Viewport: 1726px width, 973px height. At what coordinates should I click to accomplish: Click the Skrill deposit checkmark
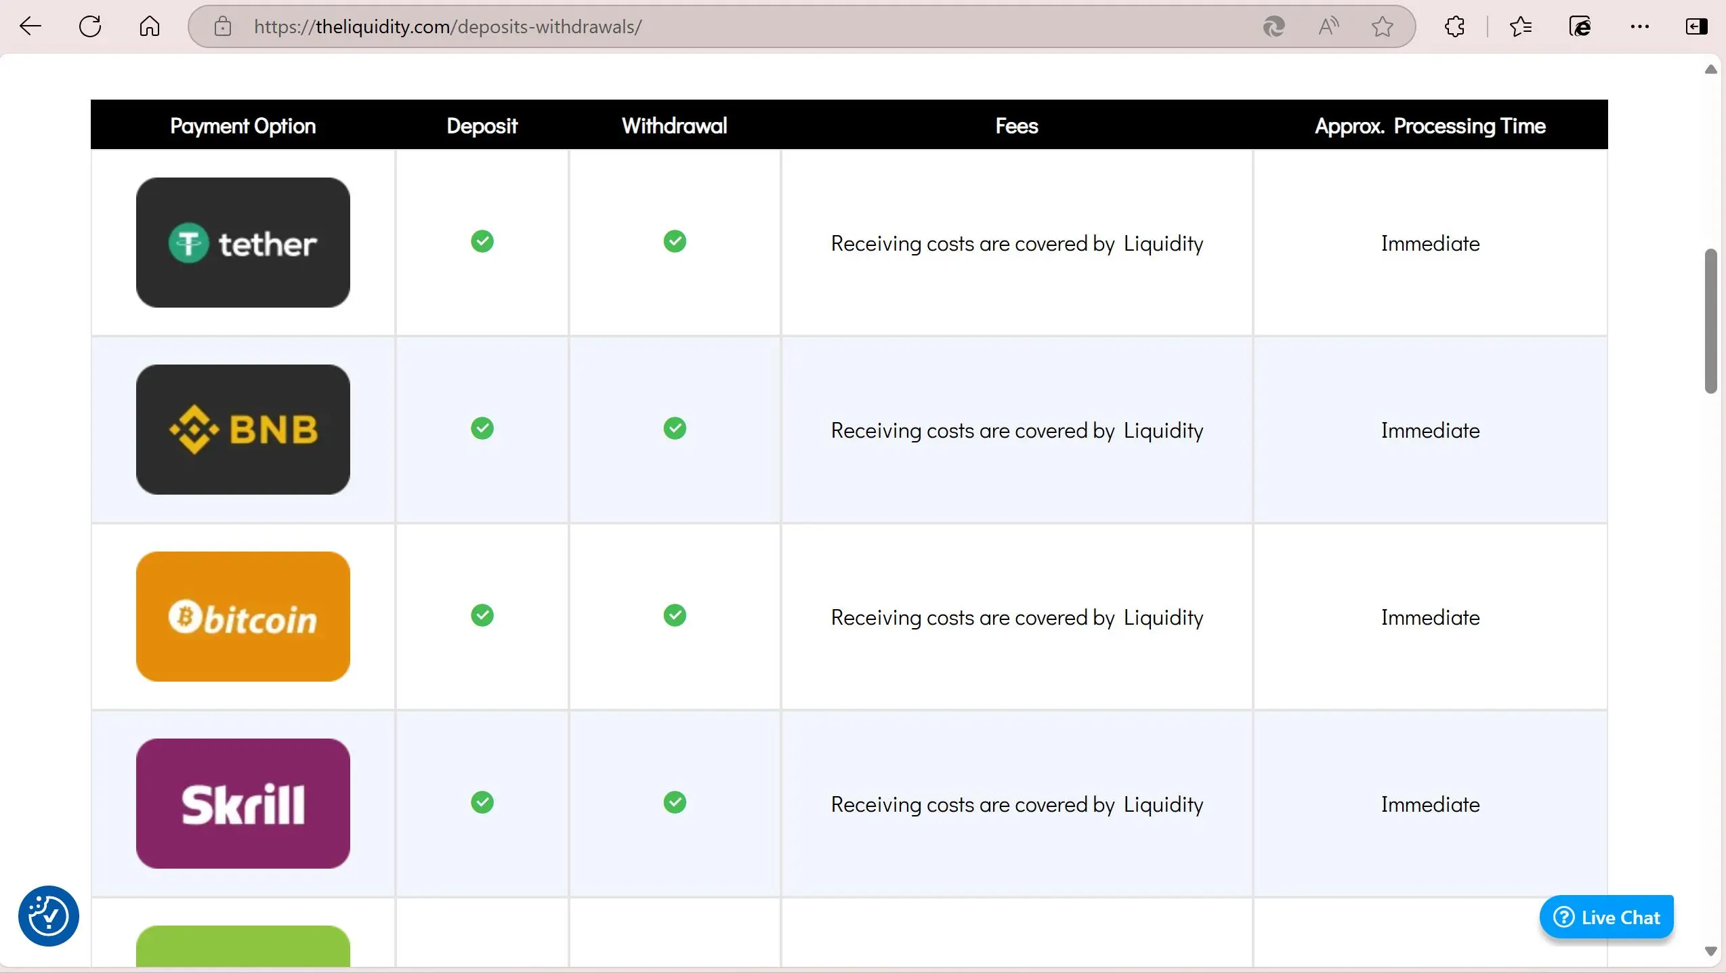(482, 802)
